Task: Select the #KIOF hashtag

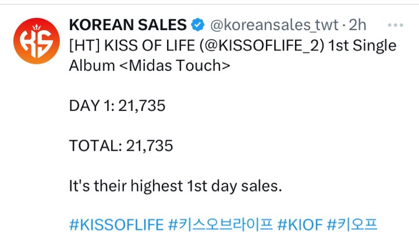Action: tap(300, 225)
